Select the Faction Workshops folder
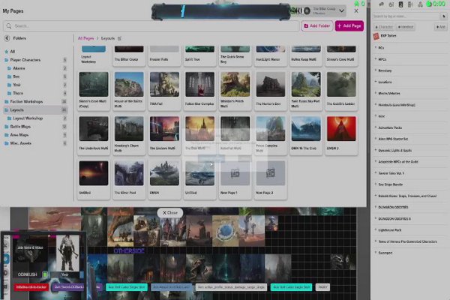Screen dimensions: 450x300 point(35,102)
